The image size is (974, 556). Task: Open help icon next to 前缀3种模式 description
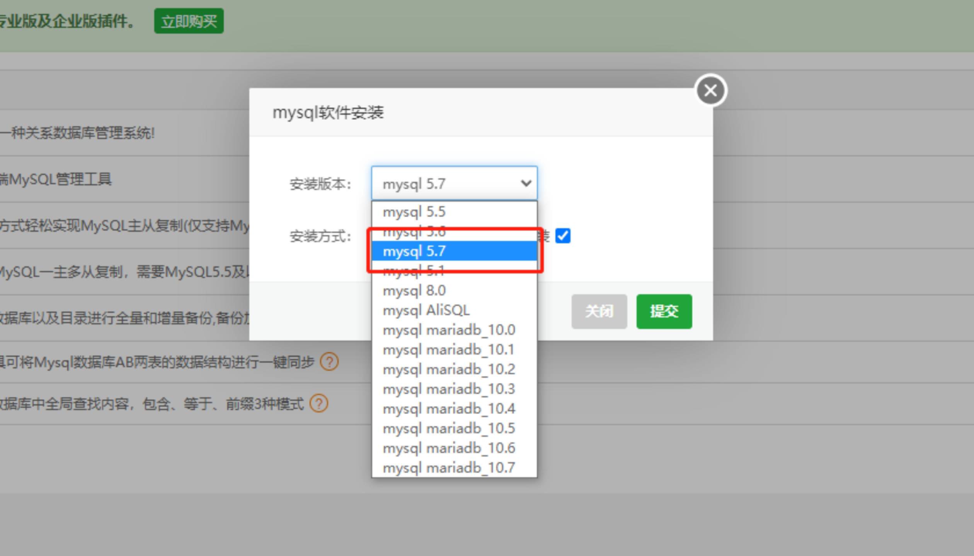[319, 403]
